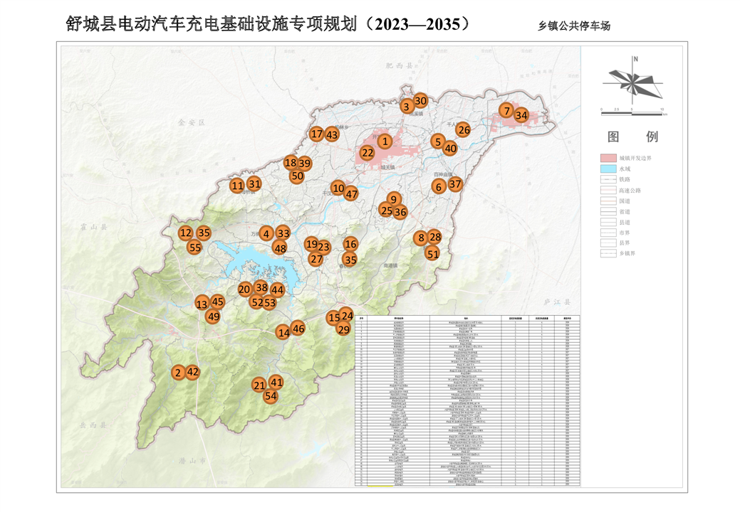Click the 岳西县 map label
740x512 pixels.
click(93, 425)
